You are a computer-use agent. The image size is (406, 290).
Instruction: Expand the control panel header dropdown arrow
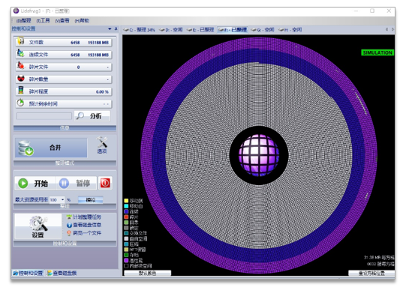pos(110,28)
